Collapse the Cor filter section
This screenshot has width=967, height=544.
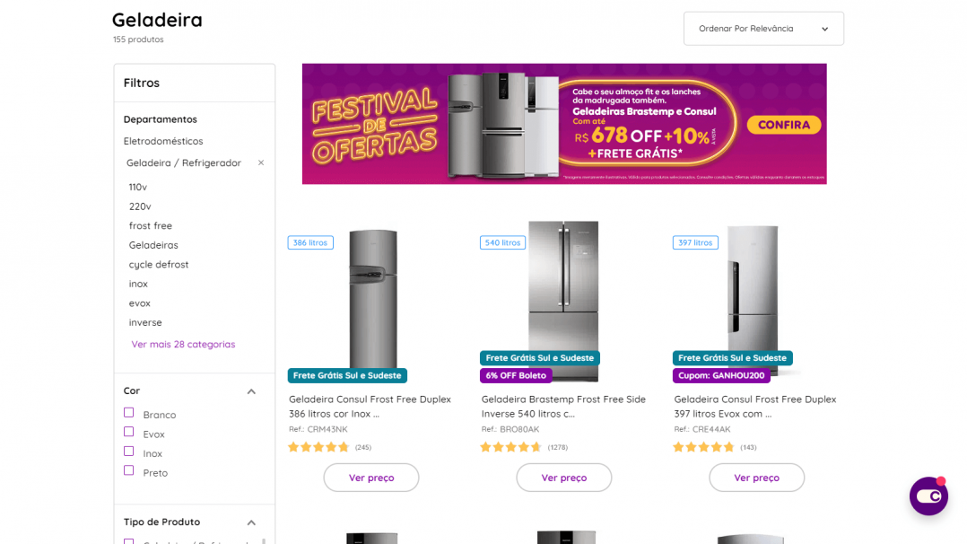(x=252, y=390)
